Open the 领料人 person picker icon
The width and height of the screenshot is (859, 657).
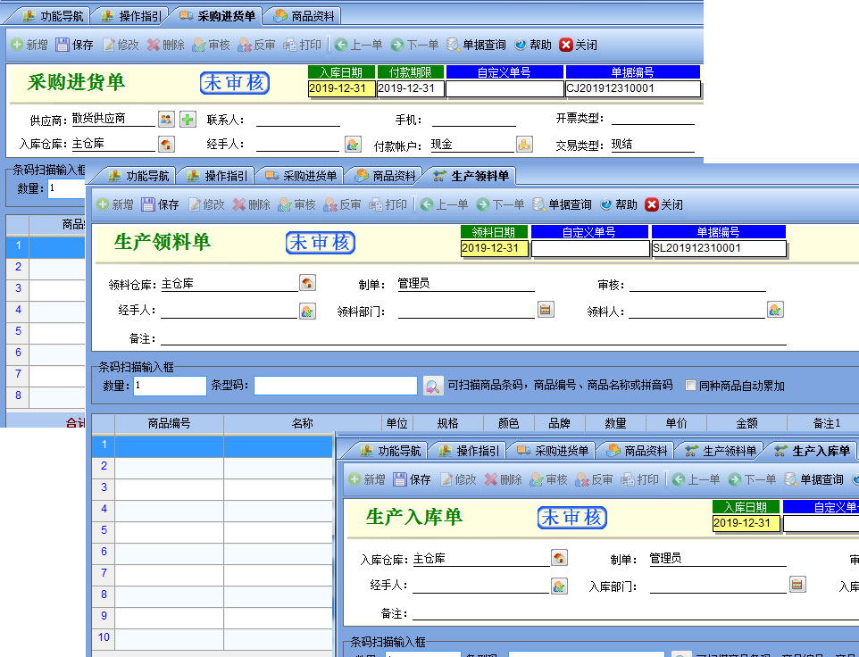(x=775, y=310)
